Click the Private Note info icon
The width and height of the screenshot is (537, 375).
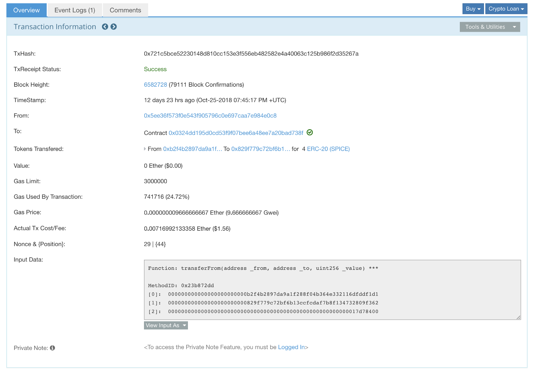point(52,348)
